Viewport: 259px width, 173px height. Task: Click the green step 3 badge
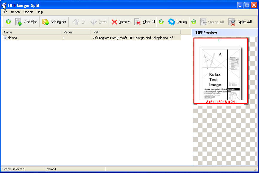(x=194, y=21)
